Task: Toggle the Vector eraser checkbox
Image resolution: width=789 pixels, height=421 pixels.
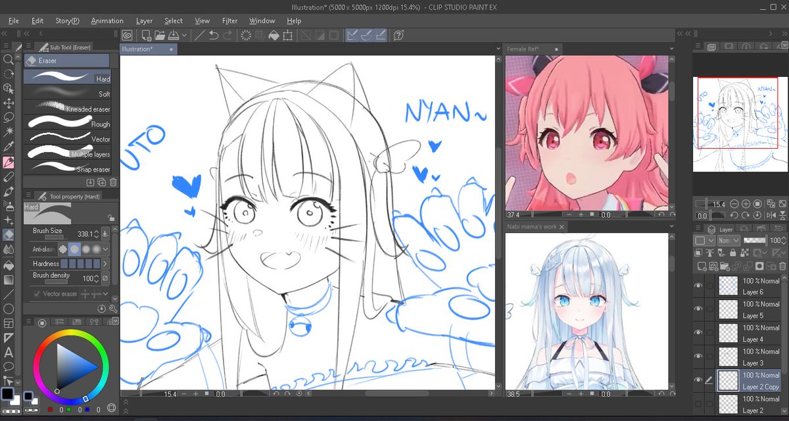Action: coord(37,294)
